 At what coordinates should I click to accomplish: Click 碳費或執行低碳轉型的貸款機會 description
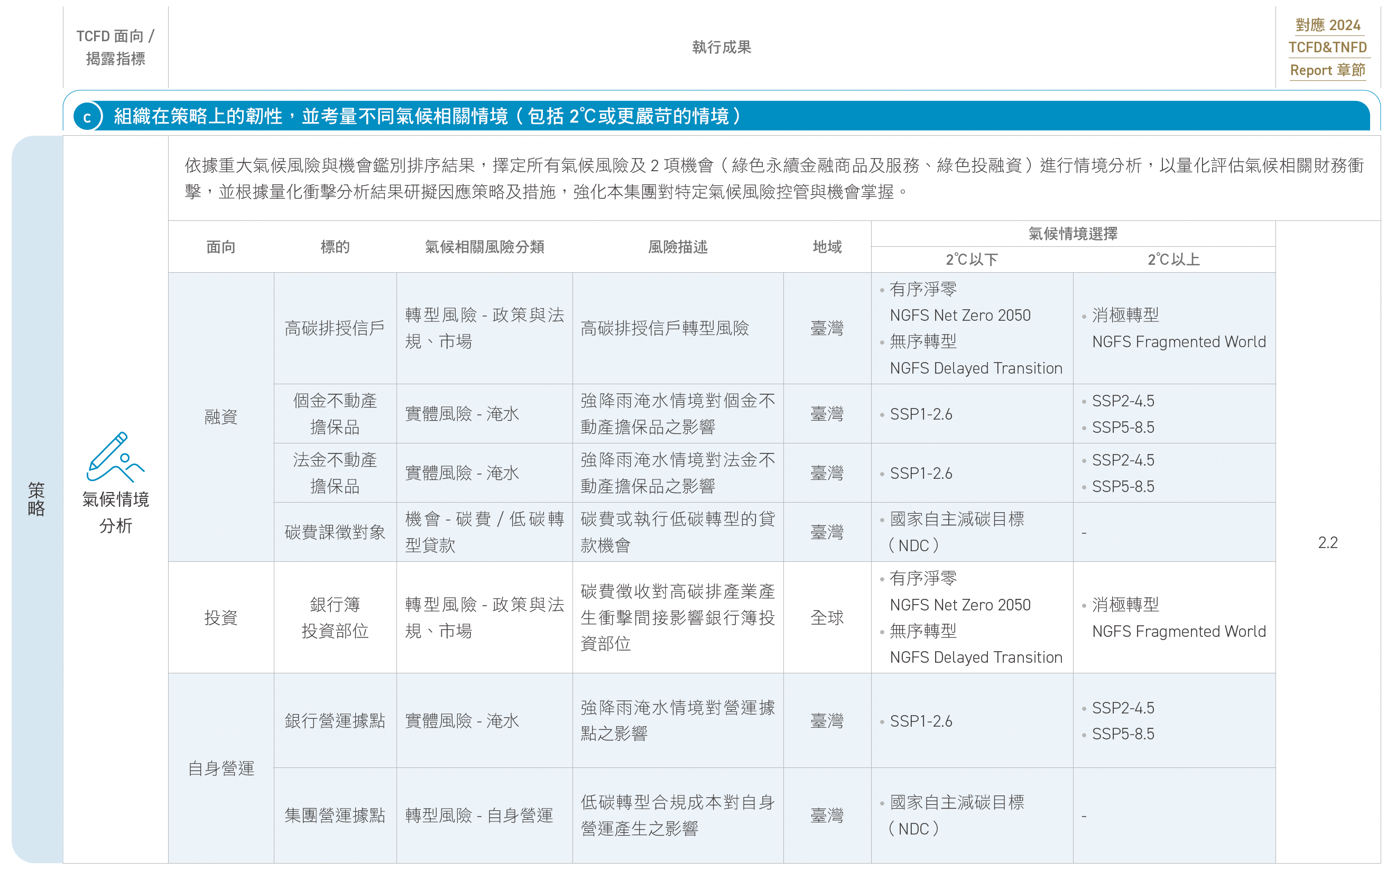pyautogui.click(x=678, y=532)
